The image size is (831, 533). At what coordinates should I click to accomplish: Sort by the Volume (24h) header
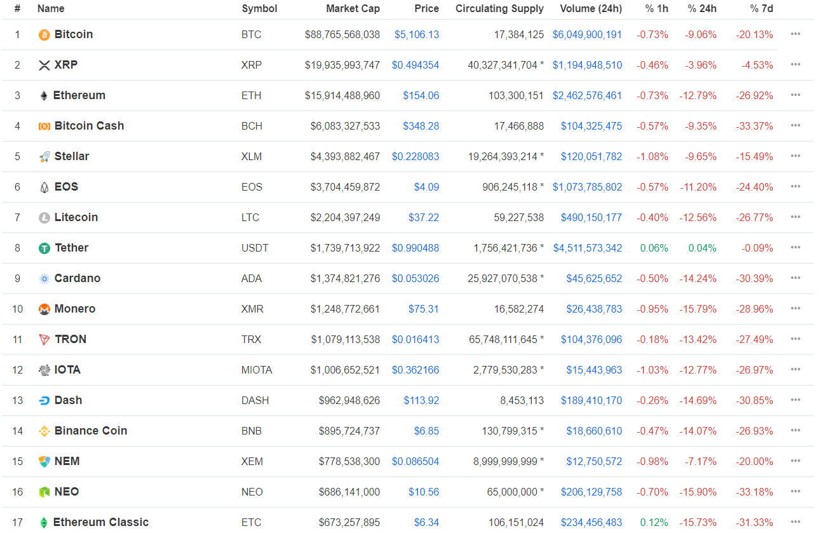tap(591, 8)
